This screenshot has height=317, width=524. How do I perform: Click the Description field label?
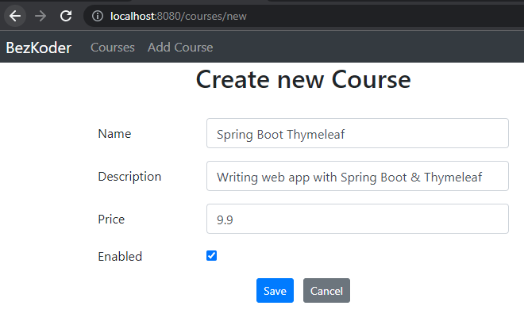tap(129, 177)
